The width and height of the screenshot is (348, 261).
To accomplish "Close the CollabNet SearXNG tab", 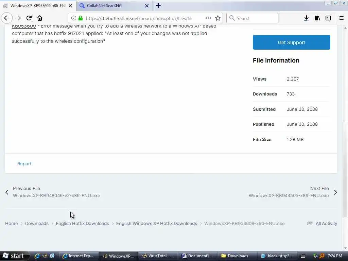I will [147, 6].
